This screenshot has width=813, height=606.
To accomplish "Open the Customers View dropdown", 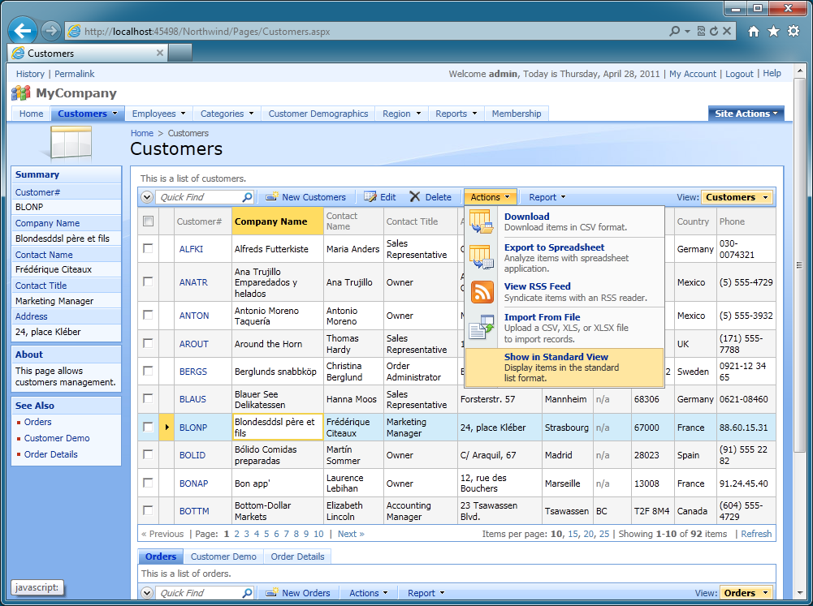I will click(737, 197).
